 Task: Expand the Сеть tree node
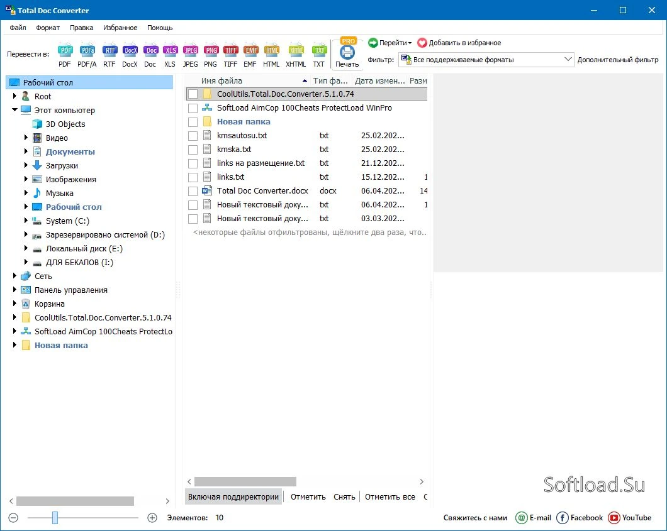[x=15, y=276]
